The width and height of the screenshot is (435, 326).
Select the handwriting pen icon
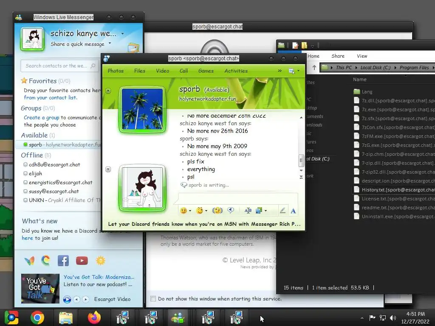coord(282,211)
